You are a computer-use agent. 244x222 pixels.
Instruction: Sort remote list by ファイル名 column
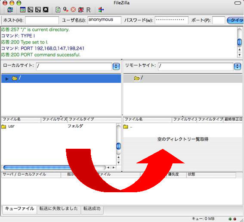point(148,119)
